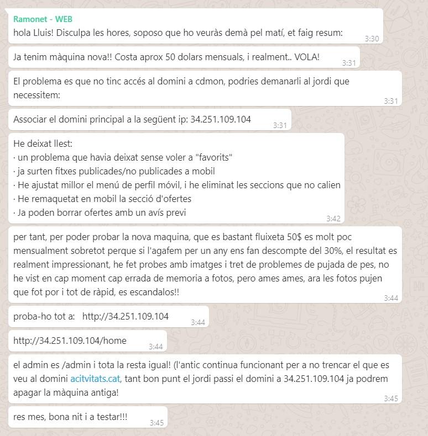Select the 'per tant, per poder probar' message

coord(205,265)
